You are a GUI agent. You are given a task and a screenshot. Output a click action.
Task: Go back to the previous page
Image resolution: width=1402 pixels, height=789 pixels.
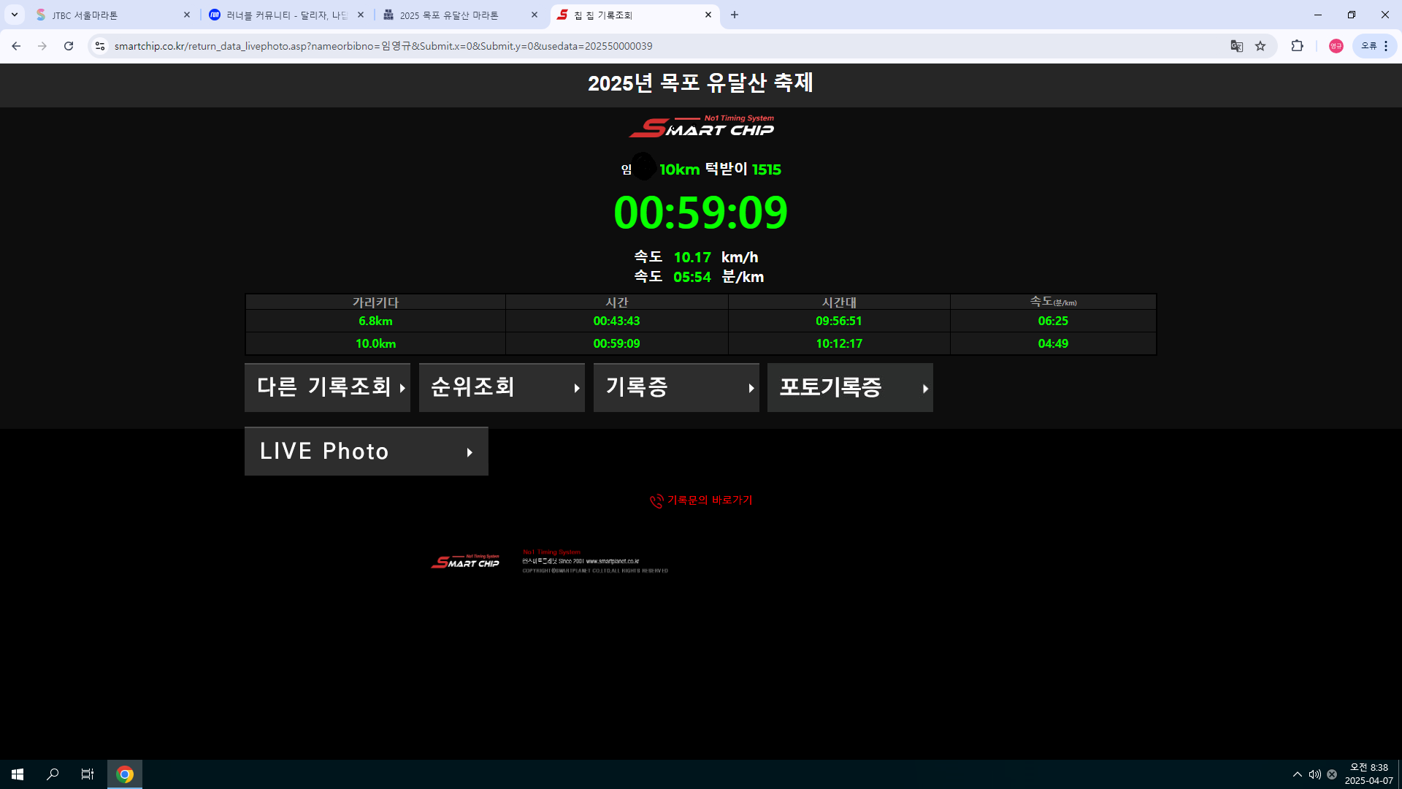[16, 46]
